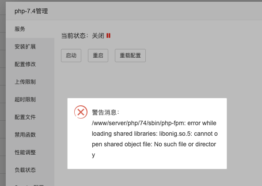Select the 服务 sidebar tab
This screenshot has height=186, width=262.
coord(30,29)
